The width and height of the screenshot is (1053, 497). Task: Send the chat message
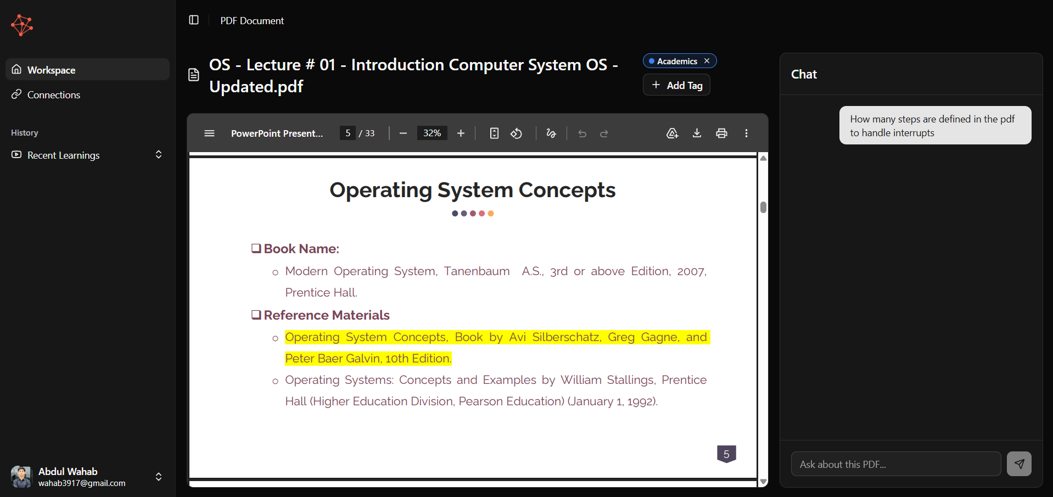tap(1019, 464)
